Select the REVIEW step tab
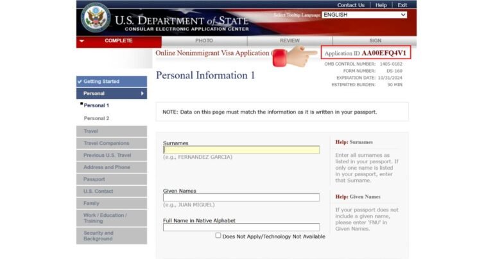493x259 pixels. click(x=290, y=41)
